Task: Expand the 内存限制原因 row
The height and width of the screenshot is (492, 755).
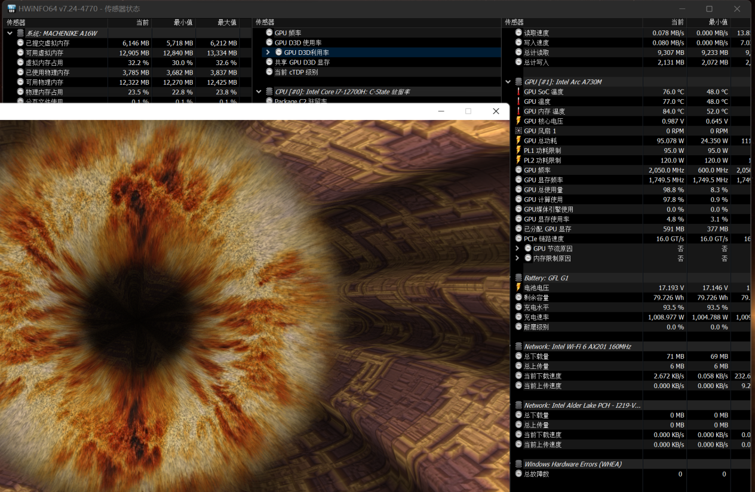Action: (x=517, y=259)
